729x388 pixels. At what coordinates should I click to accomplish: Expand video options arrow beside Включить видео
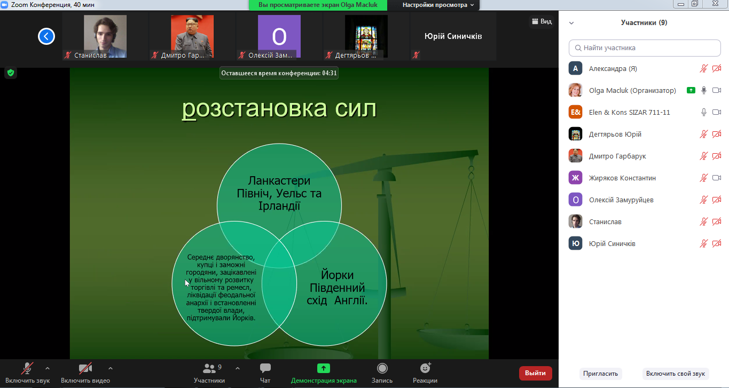pos(111,368)
